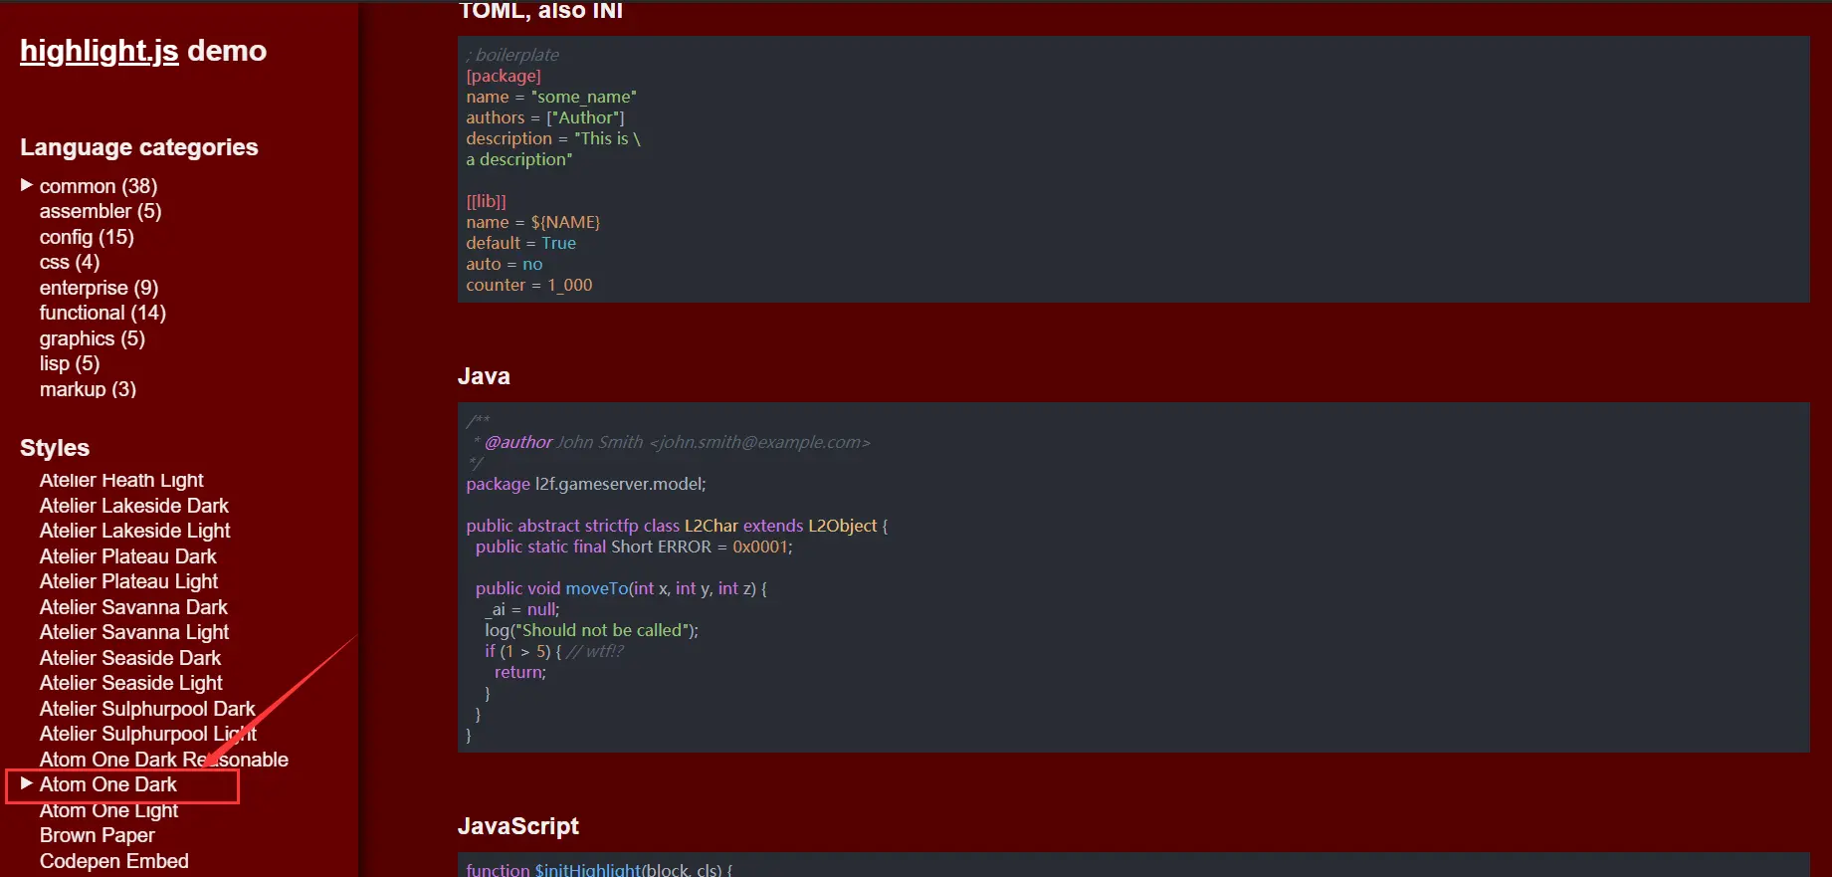The width and height of the screenshot is (1832, 877).
Task: Switch to the Atelier Lakeside Light style
Action: click(135, 531)
